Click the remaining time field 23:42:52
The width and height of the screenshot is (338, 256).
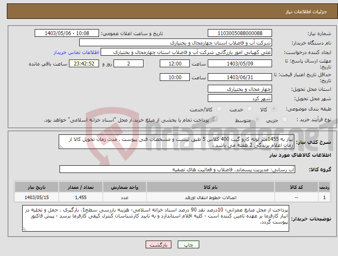tap(84, 63)
